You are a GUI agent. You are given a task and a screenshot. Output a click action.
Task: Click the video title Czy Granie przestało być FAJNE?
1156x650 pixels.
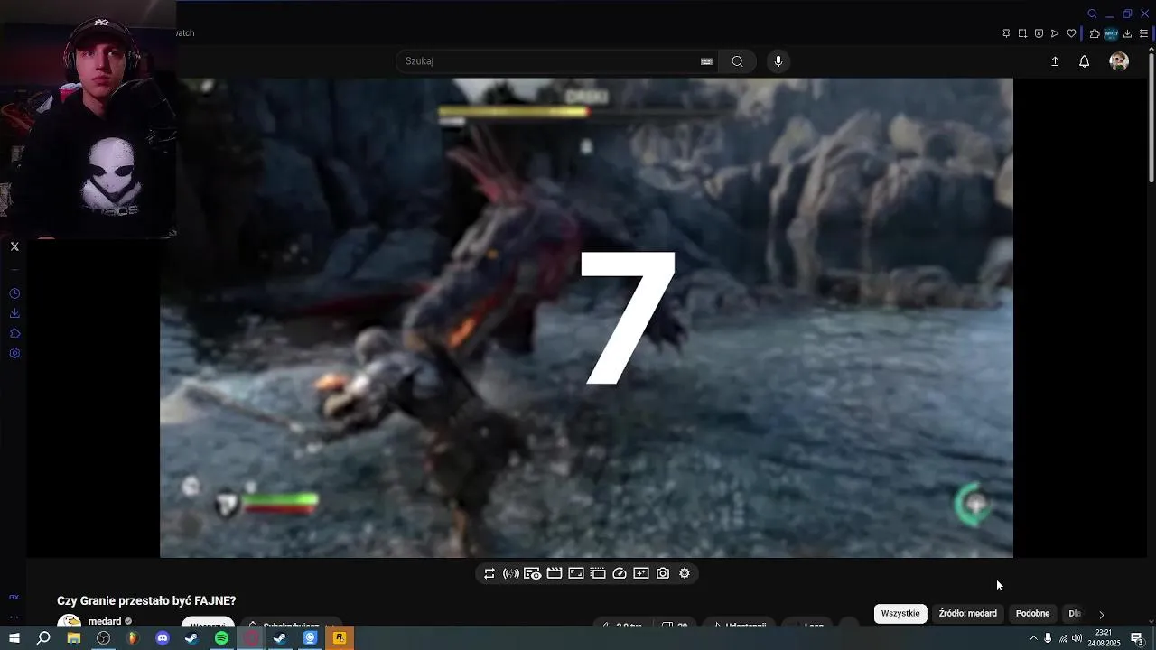point(146,600)
